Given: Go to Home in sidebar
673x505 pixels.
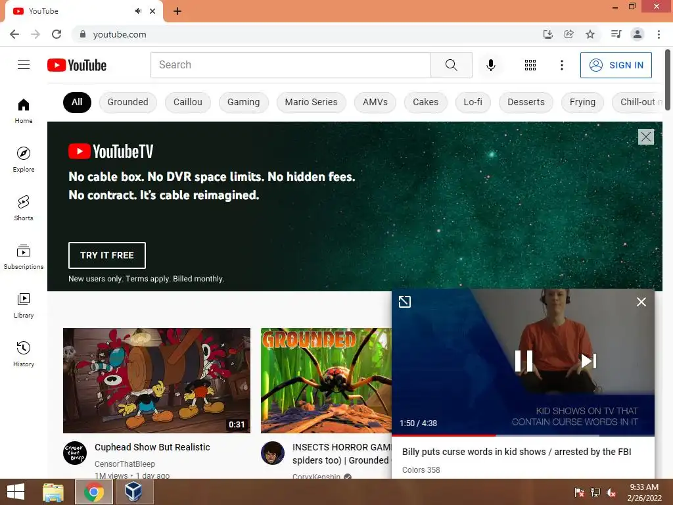Looking at the screenshot, I should pyautogui.click(x=24, y=110).
